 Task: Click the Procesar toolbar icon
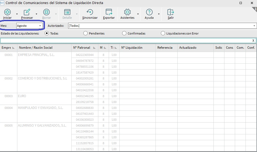27,12
